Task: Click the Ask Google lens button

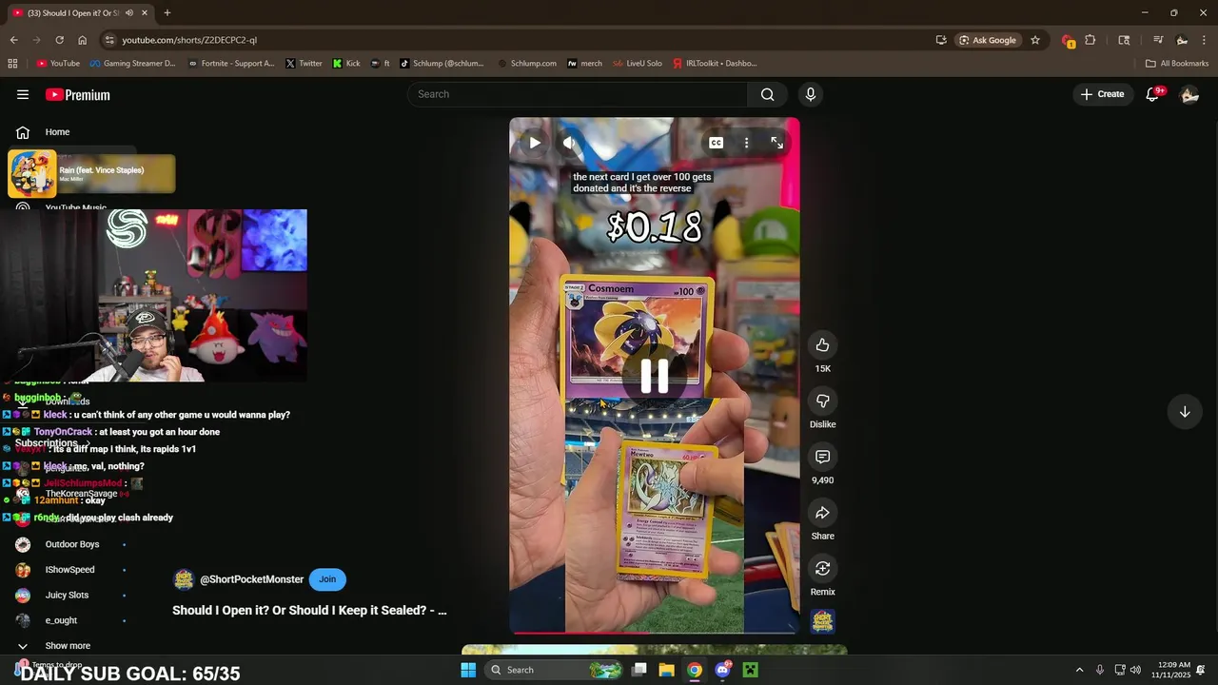Action: click(988, 40)
